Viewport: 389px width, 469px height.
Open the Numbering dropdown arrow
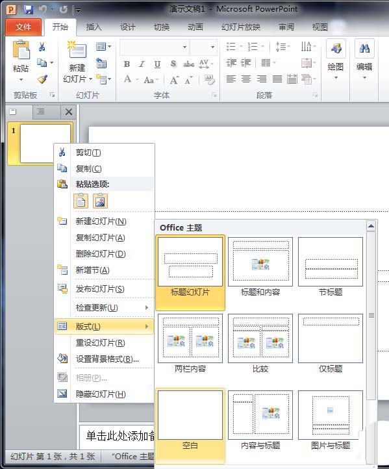click(x=262, y=47)
